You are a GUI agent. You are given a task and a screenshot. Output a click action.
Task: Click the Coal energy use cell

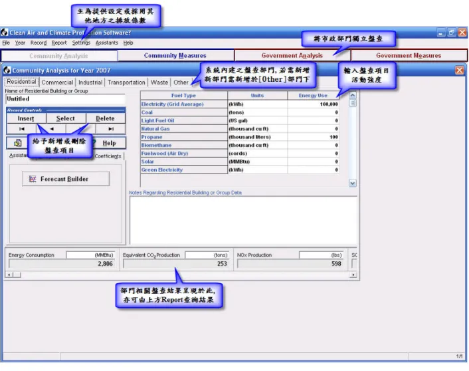coord(313,112)
